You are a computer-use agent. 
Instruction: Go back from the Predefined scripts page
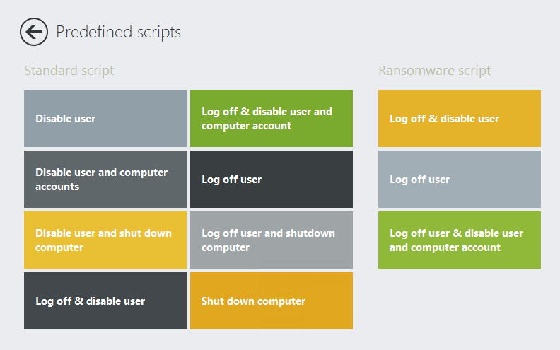click(x=34, y=32)
